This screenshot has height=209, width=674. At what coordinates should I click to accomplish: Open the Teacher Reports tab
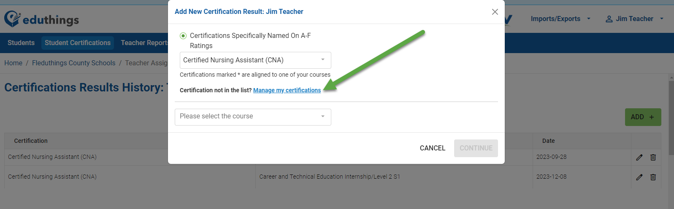pos(144,43)
